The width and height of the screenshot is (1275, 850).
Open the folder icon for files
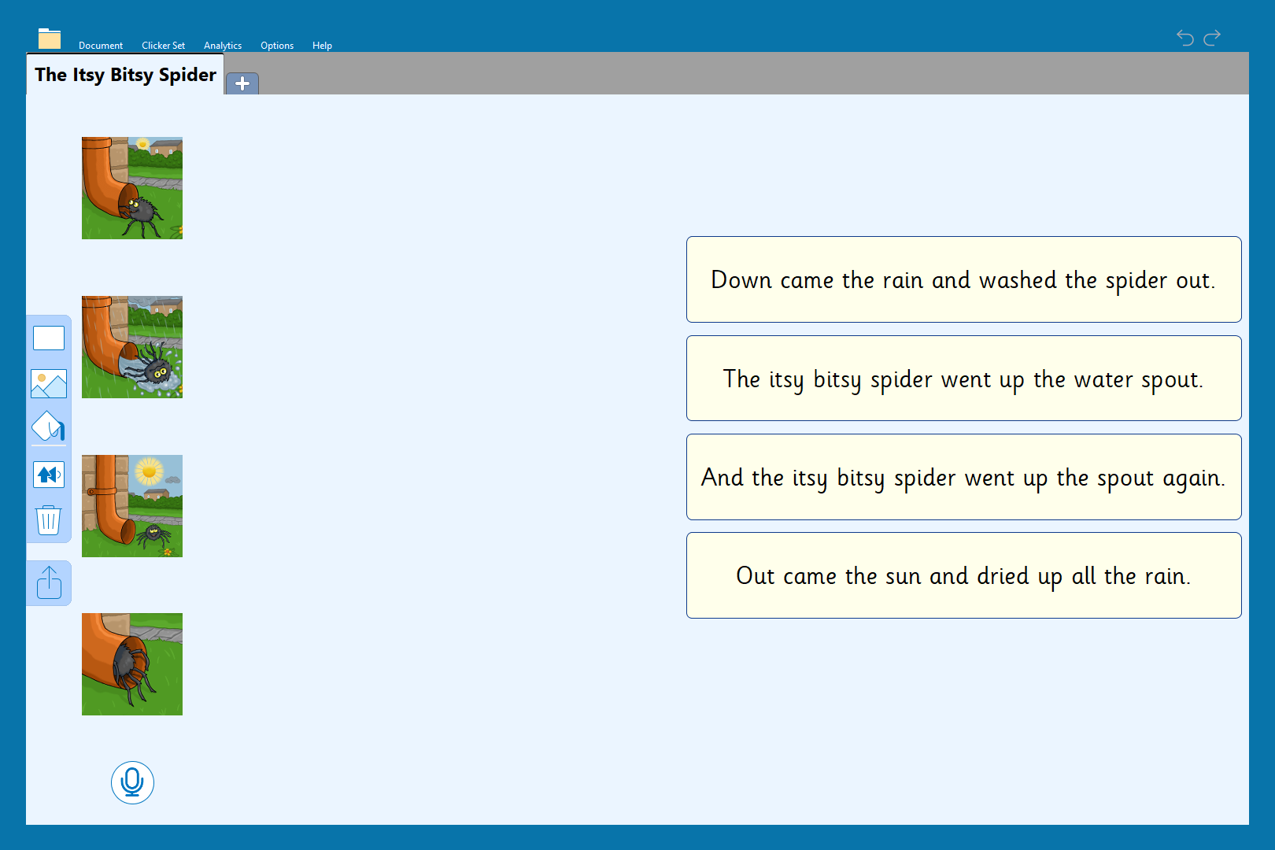(50, 39)
